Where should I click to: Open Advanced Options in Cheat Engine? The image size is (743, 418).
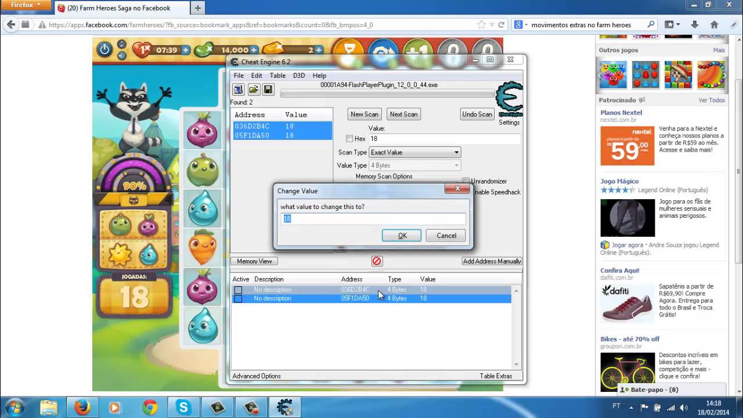257,376
